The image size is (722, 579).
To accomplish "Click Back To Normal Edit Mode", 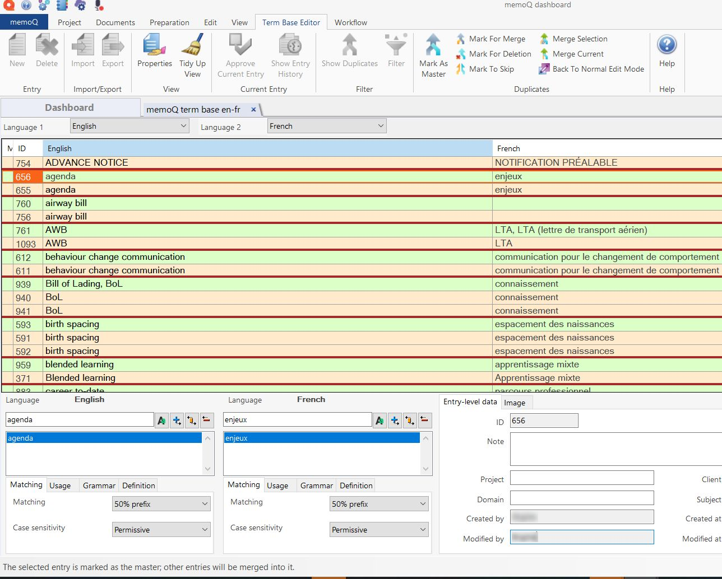I will [x=598, y=69].
